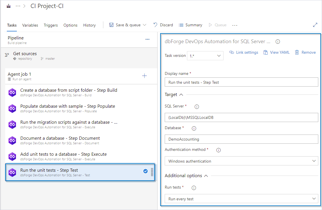Open the History tab
Image resolution: width=322 pixels, height=210 pixels.
[89, 25]
